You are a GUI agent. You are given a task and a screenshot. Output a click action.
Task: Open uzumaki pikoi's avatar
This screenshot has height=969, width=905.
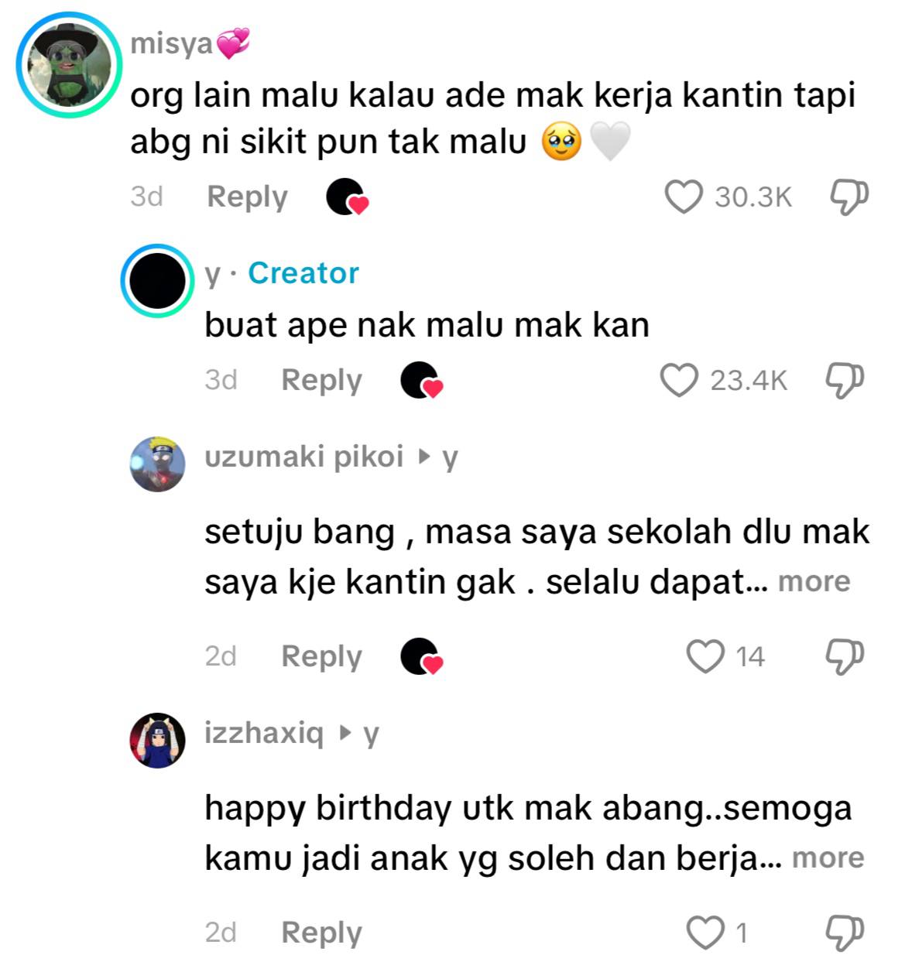pos(157,464)
